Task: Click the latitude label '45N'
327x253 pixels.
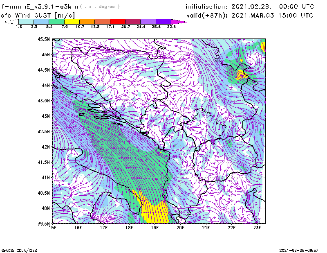Action: click(x=46, y=54)
